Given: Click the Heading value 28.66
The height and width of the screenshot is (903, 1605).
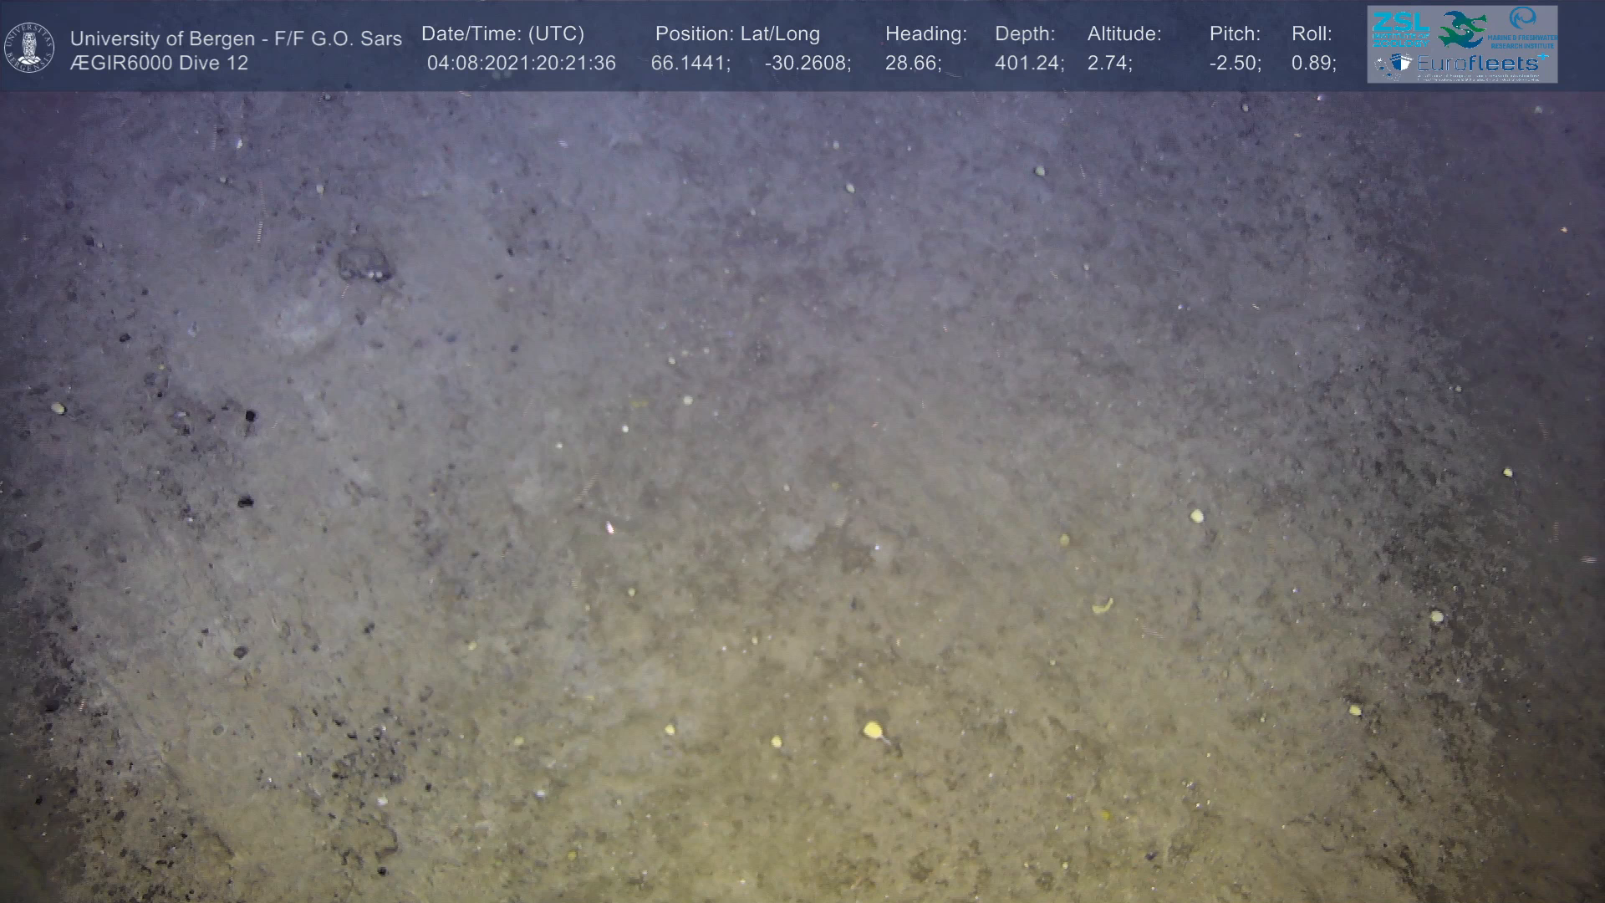Looking at the screenshot, I should 912,64.
